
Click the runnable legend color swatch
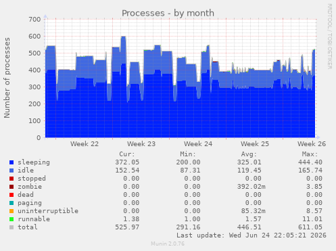click(11, 219)
